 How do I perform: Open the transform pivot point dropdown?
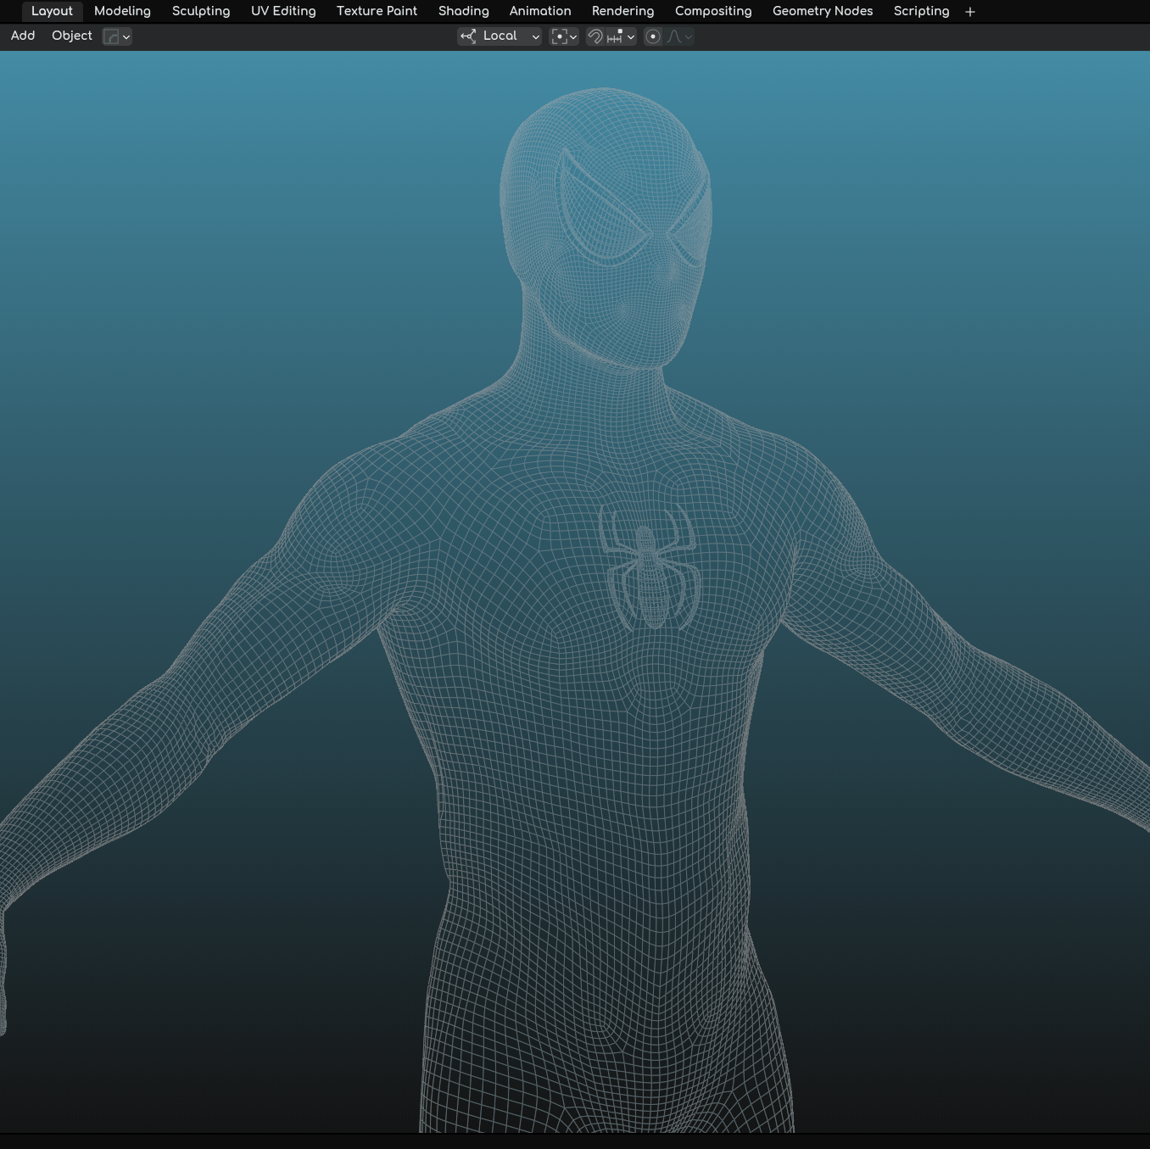tap(564, 36)
